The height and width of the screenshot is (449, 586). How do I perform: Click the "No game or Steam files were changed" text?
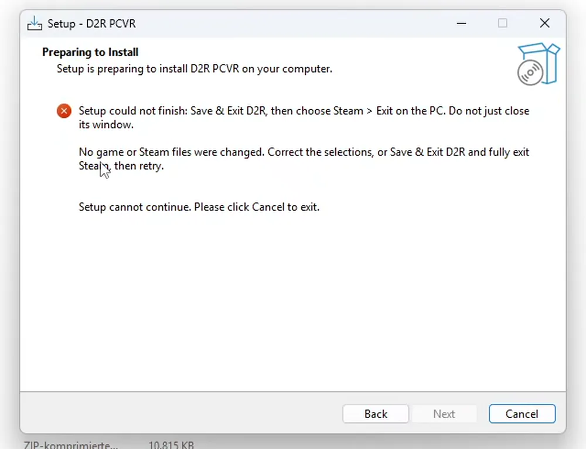tap(304, 159)
